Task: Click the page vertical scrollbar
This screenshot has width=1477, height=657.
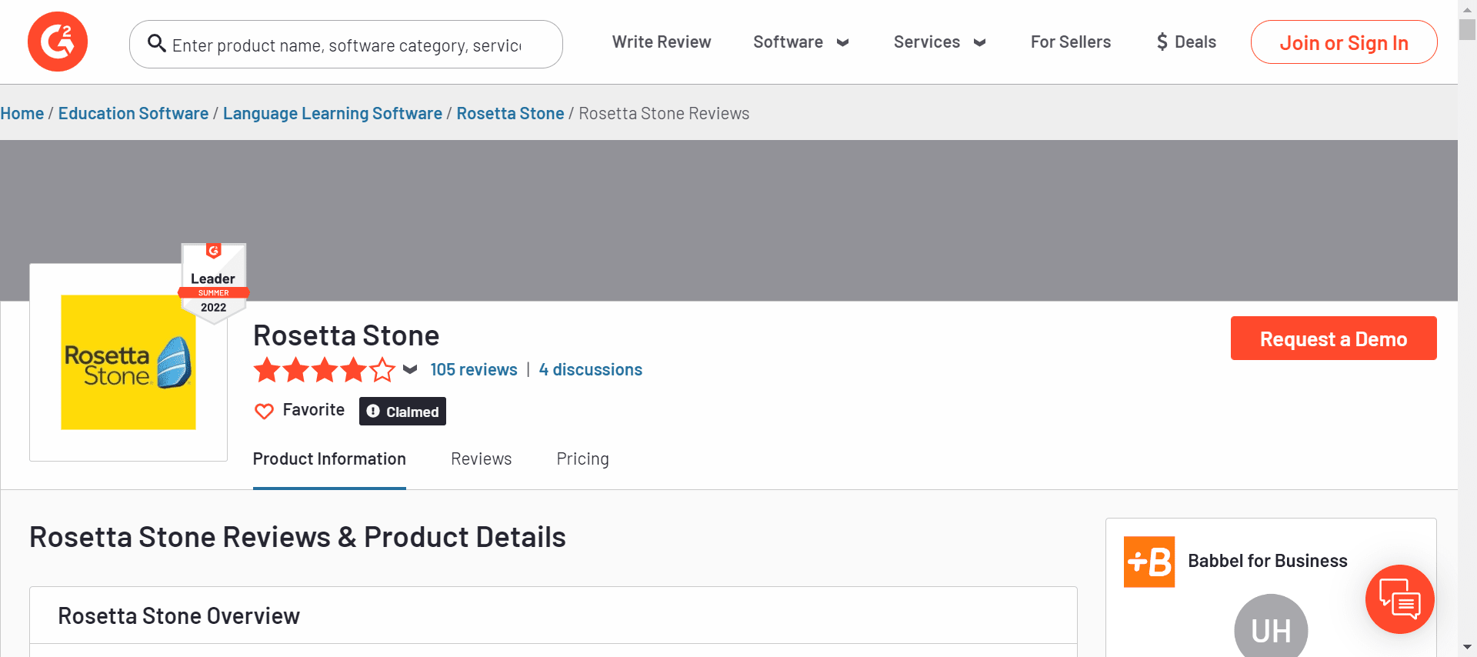Action: click(1467, 308)
